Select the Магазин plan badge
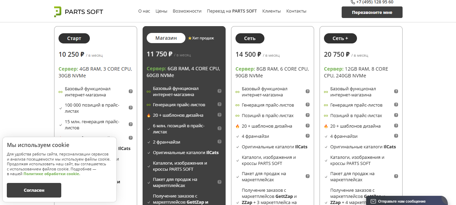The height and width of the screenshot is (205, 456). [166, 38]
